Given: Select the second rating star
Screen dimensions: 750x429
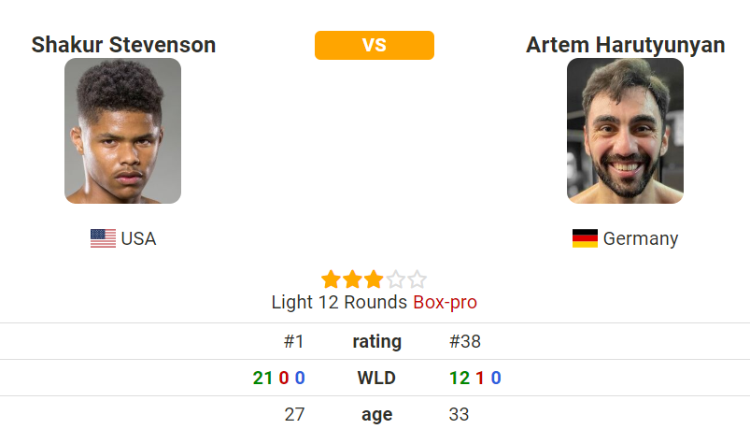Looking at the screenshot, I should point(352,279).
